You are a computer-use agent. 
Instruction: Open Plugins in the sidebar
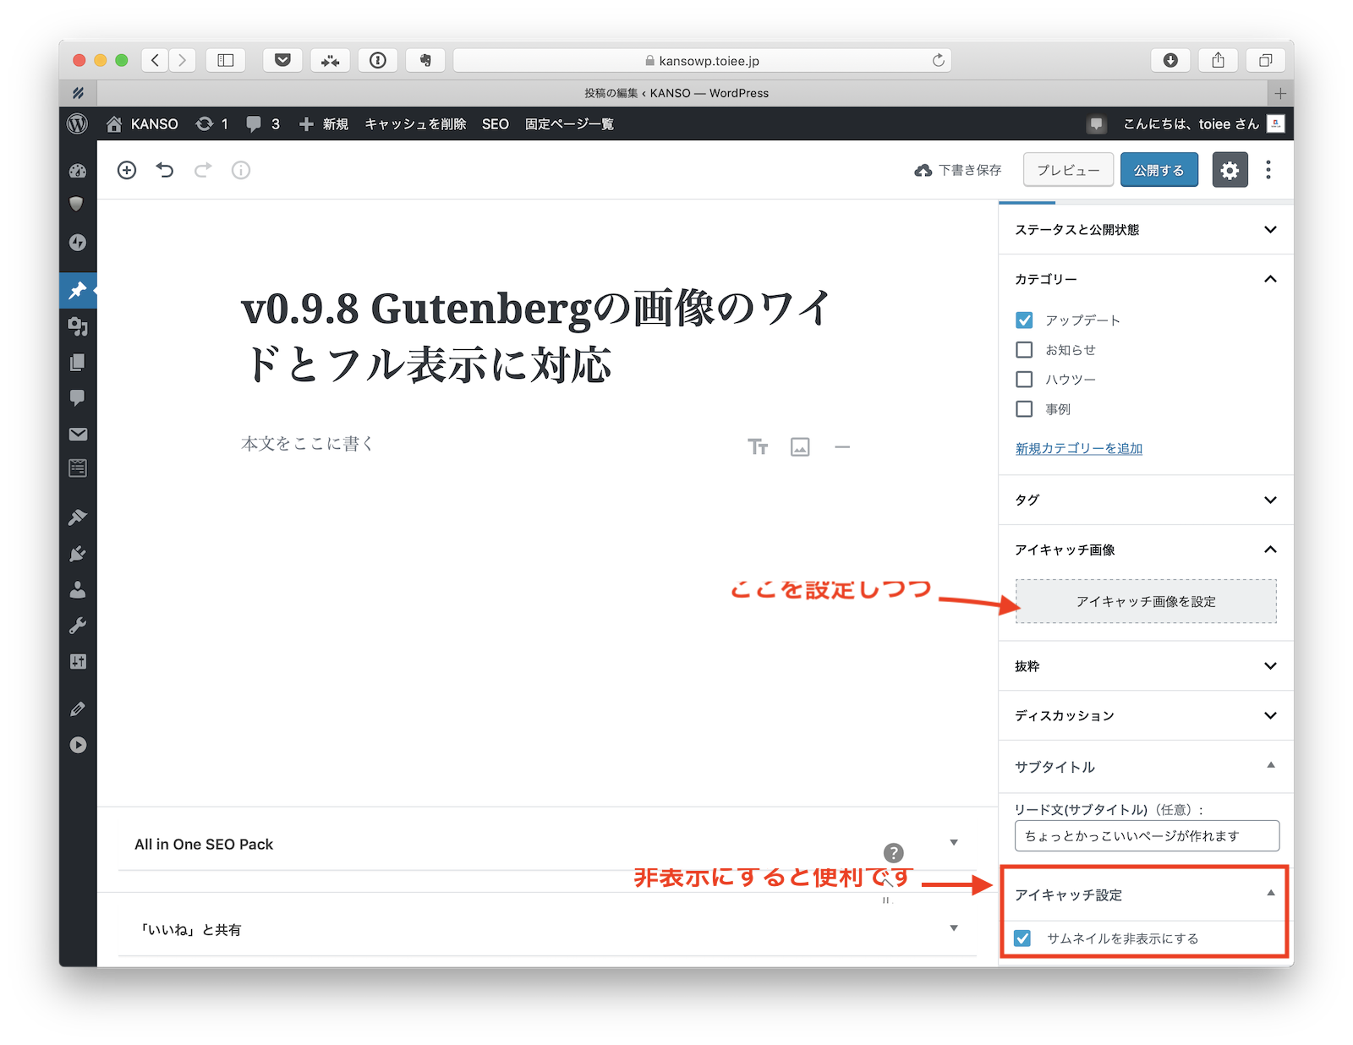tap(78, 554)
